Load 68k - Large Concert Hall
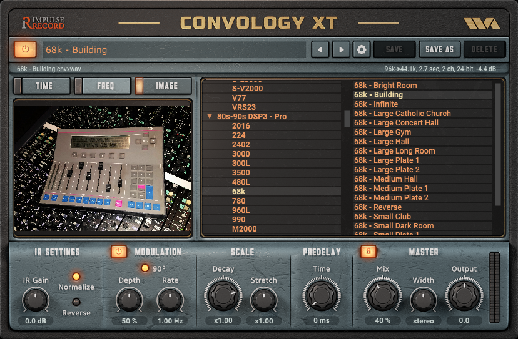Image resolution: width=518 pixels, height=339 pixels. 422,123
